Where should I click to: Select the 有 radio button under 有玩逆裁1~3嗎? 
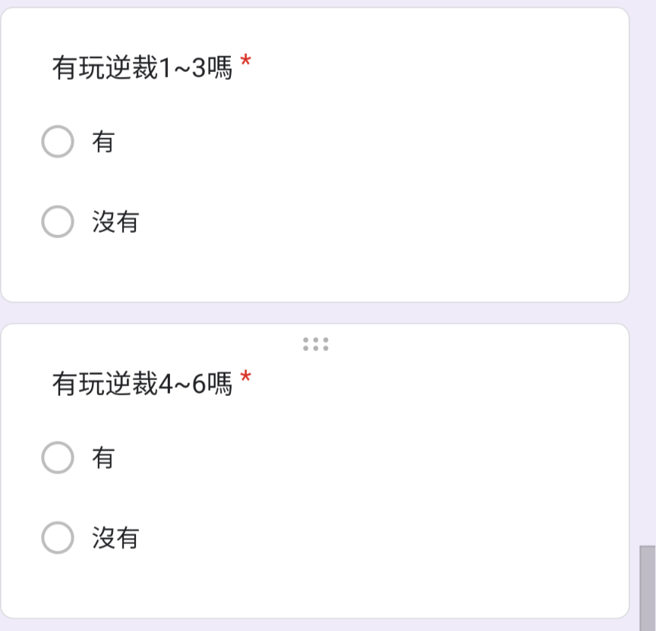(x=58, y=141)
